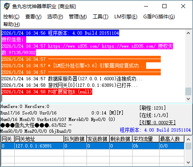This screenshot has height=167, width=193.
Task: Click the MonG0/0/0 MonP0/0/0 status line
Action: point(36,131)
